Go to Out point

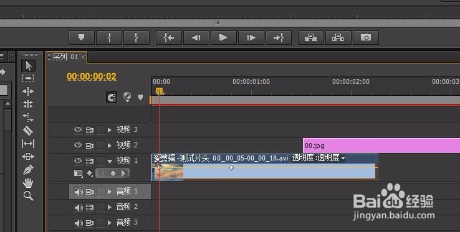click(279, 37)
